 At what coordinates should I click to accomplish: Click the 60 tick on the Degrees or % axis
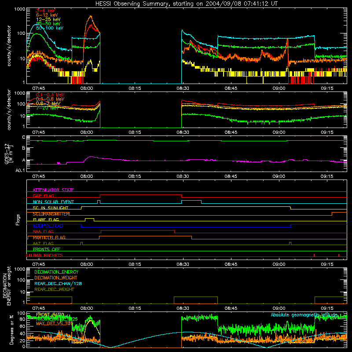pos(22,326)
